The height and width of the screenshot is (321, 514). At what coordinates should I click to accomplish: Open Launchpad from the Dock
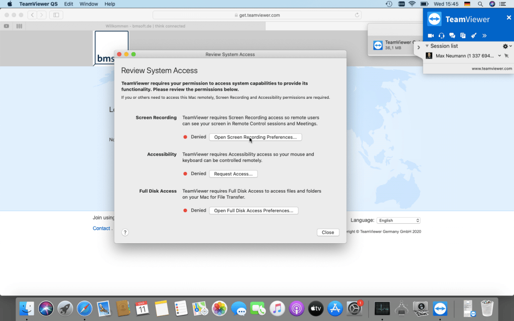(65, 308)
